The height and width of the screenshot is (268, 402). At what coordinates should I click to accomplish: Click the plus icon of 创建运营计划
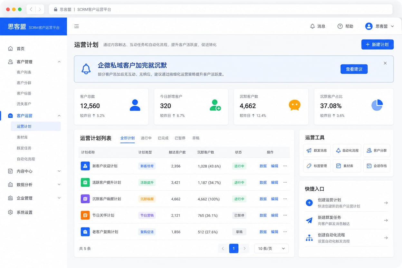[309, 203]
